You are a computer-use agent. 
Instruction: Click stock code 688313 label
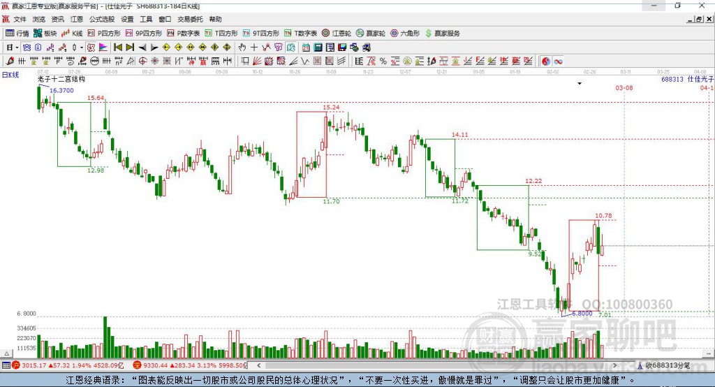[672, 80]
